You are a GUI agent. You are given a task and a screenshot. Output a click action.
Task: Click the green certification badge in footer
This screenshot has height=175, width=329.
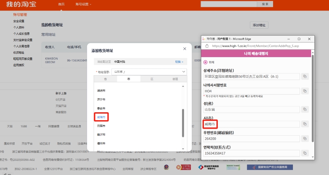pos(233,167)
